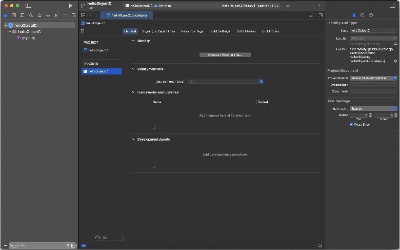Click the Indent width stepper

tap(396, 115)
